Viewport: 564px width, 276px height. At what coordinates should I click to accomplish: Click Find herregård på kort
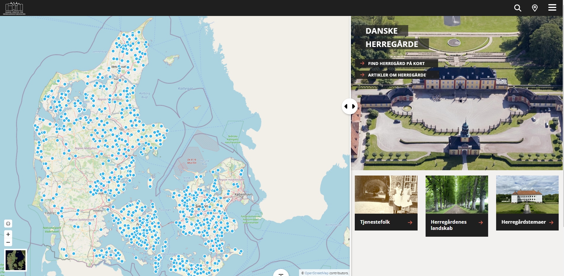tap(396, 64)
